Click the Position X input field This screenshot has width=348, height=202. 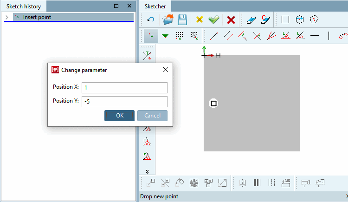click(x=124, y=88)
